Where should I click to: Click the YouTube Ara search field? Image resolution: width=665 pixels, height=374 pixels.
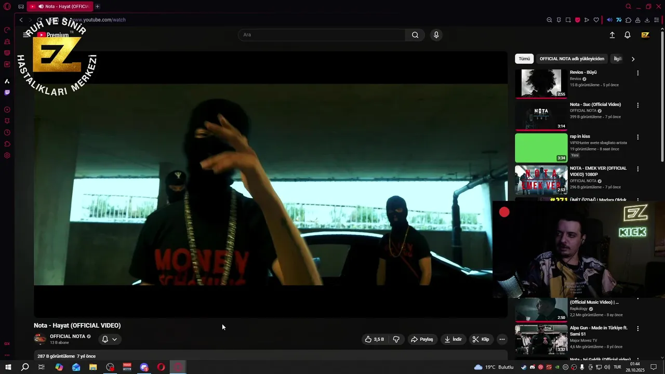click(x=322, y=35)
